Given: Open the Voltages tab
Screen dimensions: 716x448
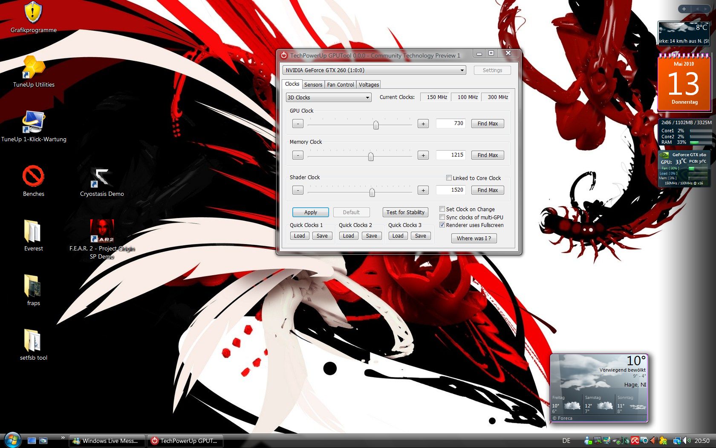Looking at the screenshot, I should 369,85.
